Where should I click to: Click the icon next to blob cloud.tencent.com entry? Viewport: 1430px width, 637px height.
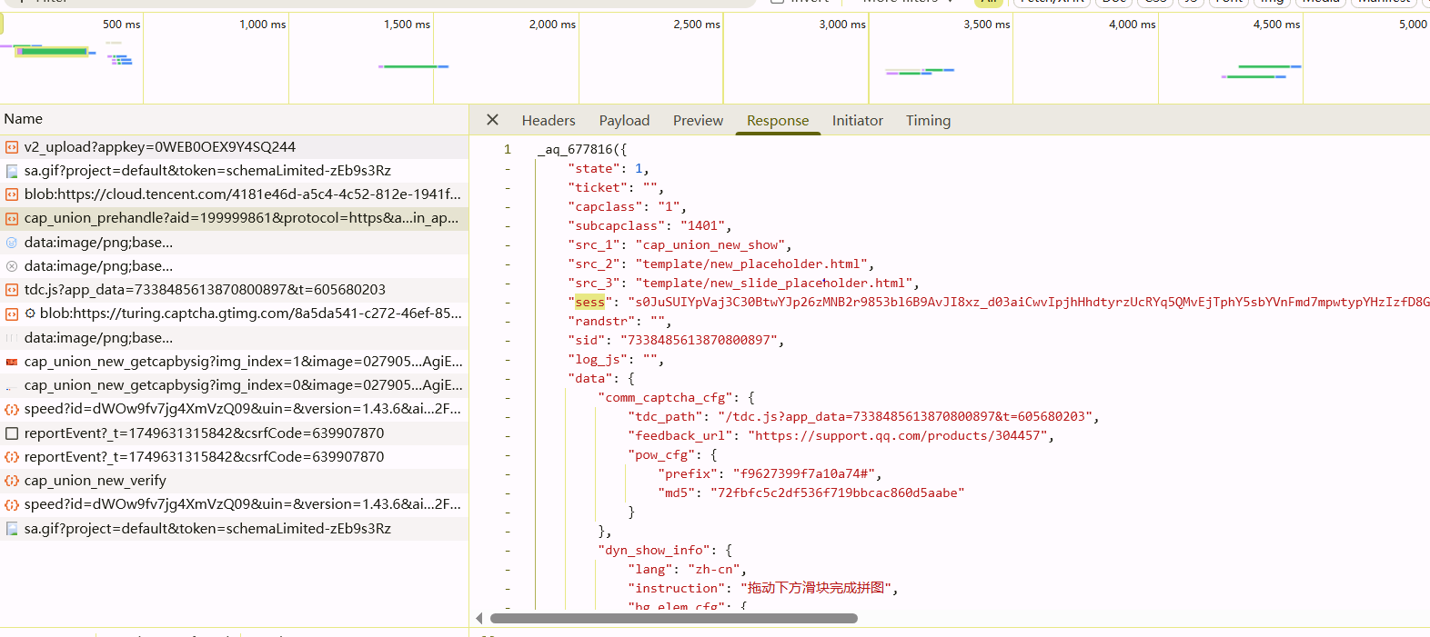pyautogui.click(x=12, y=194)
